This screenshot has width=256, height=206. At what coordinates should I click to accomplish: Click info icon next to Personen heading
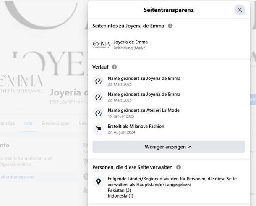point(178,167)
